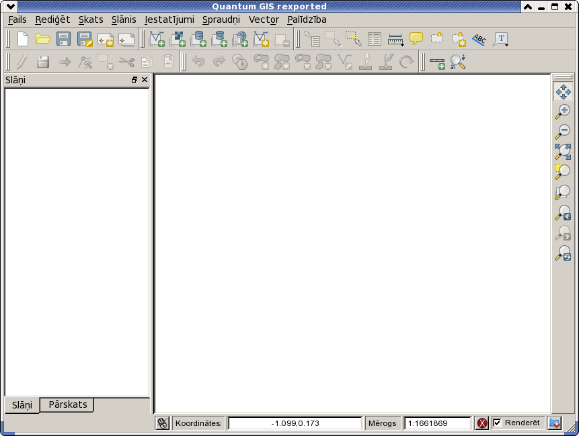The height and width of the screenshot is (436, 579).
Task: Create a new shapefile vector layer
Action: click(261, 39)
